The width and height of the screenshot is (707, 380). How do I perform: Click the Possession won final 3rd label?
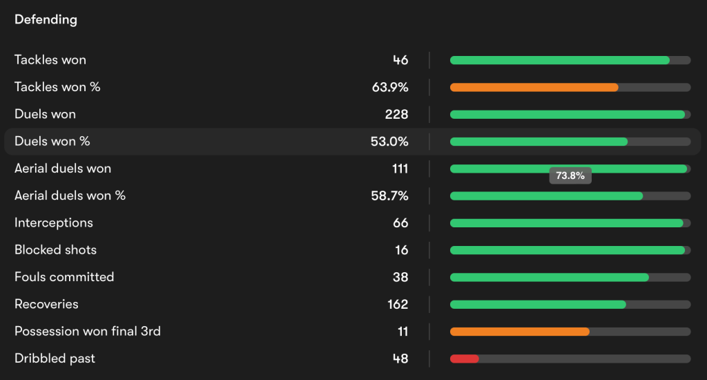pyautogui.click(x=88, y=332)
